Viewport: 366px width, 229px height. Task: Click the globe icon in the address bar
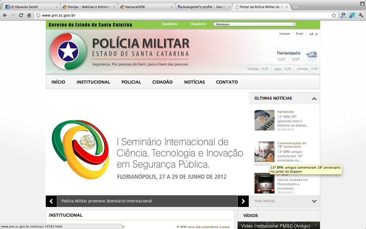pyautogui.click(x=38, y=15)
